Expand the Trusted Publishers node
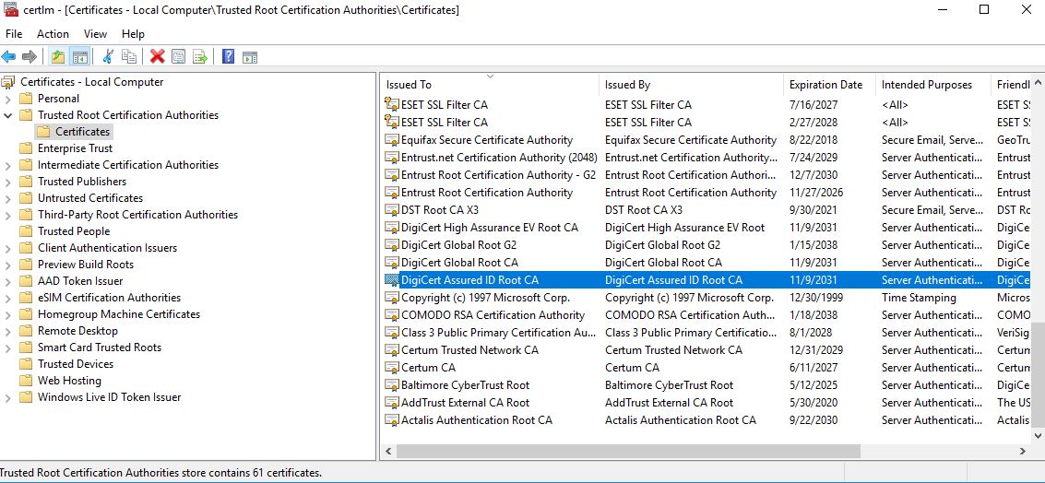Screen dimensions: 1045x483 pyautogui.click(x=8, y=182)
